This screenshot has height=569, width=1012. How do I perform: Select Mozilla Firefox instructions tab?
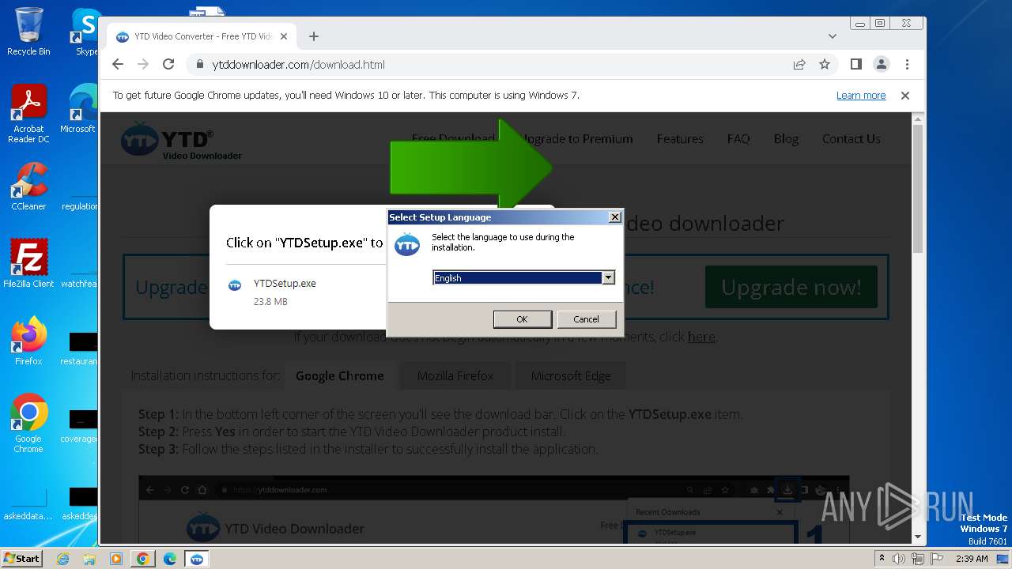[455, 376]
